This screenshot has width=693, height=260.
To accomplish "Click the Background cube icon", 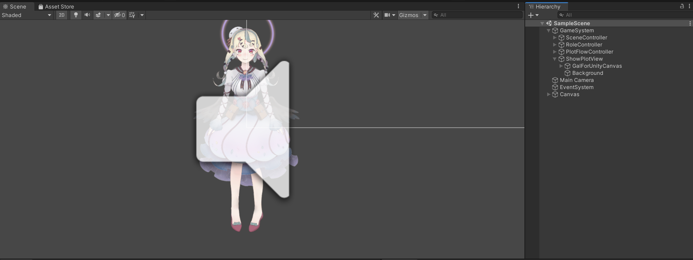I will coord(567,73).
